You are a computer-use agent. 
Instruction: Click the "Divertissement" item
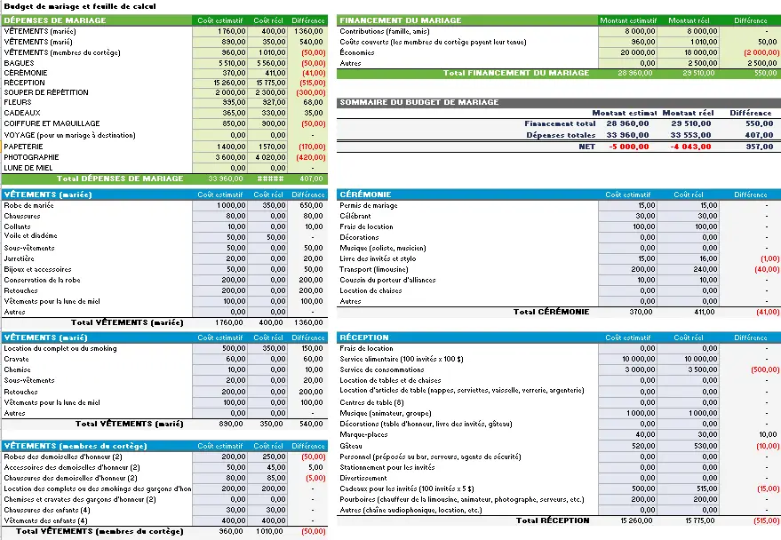(x=363, y=479)
